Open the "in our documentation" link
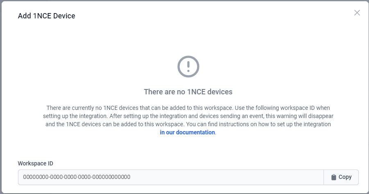Image resolution: width=369 pixels, height=194 pixels. coord(187,132)
